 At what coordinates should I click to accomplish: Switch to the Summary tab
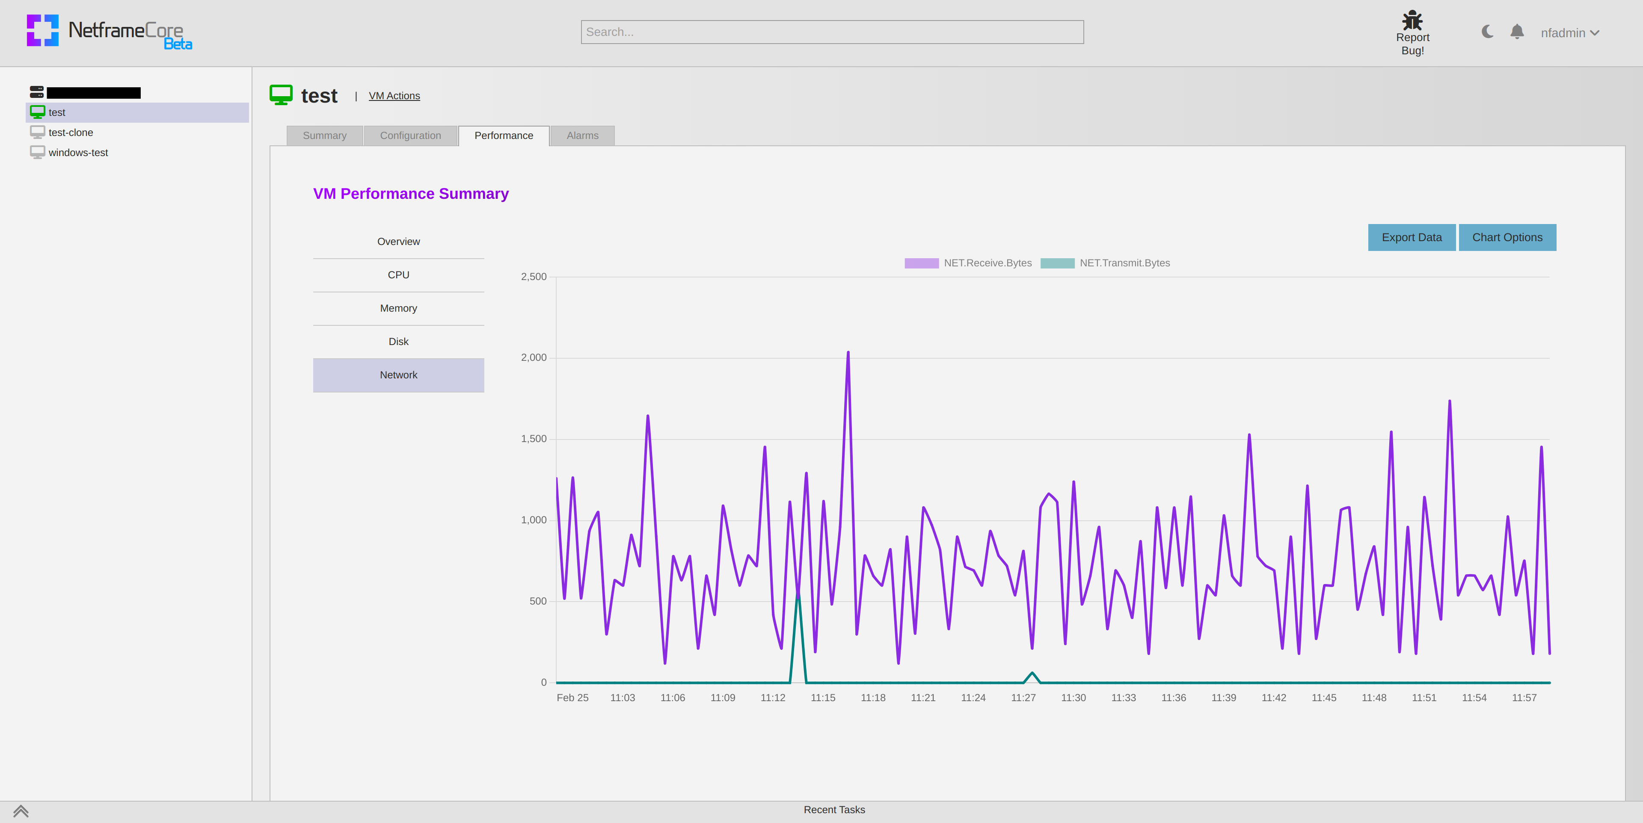click(325, 136)
